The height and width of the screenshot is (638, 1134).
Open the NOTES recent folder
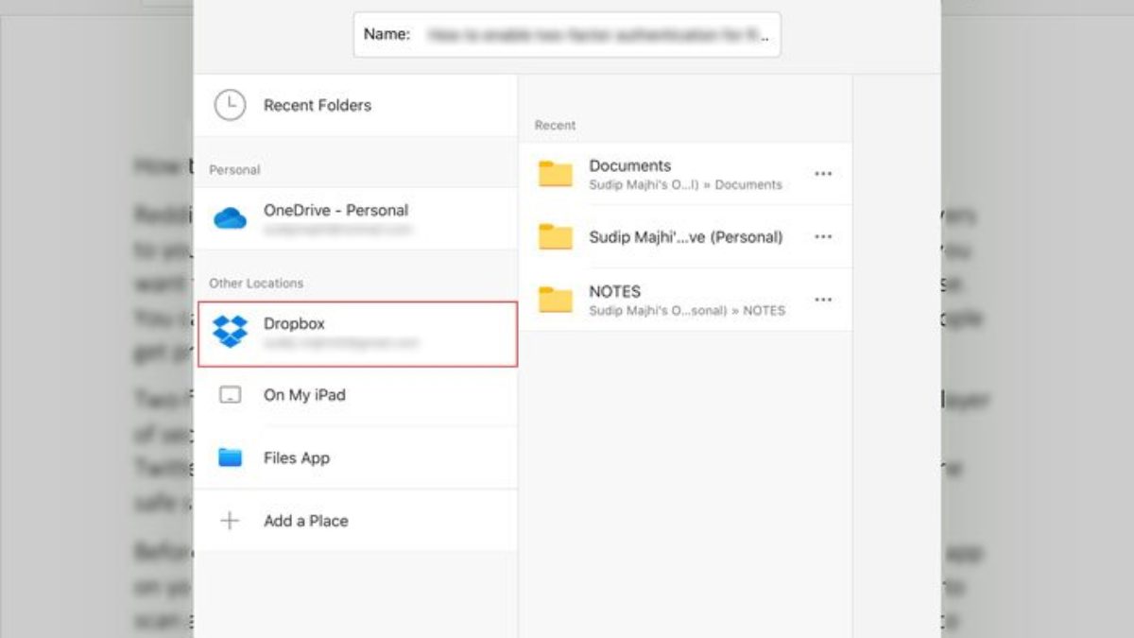(x=685, y=300)
